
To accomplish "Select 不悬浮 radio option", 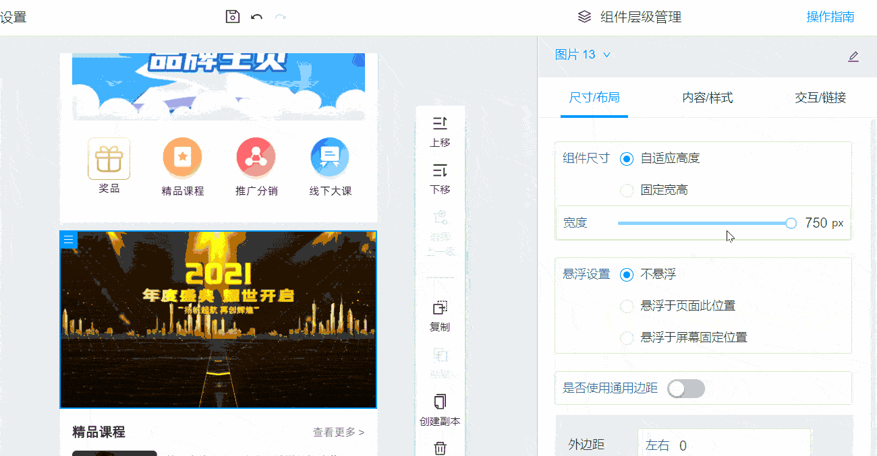I will (627, 275).
